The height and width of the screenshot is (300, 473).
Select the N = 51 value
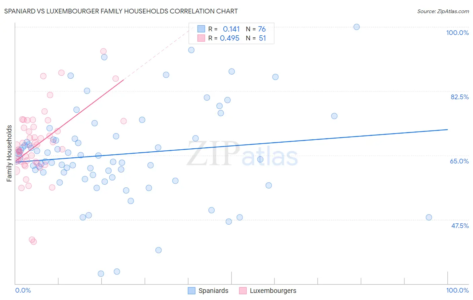coord(262,38)
